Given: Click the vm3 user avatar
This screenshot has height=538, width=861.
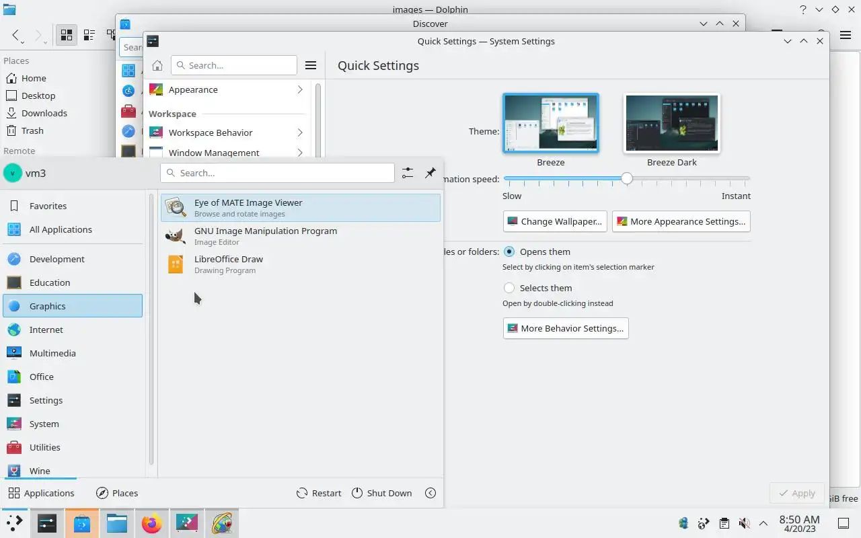Looking at the screenshot, I should coord(12,173).
